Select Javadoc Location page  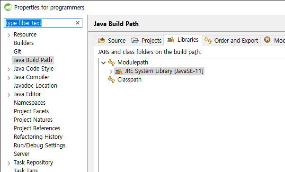click(x=36, y=86)
